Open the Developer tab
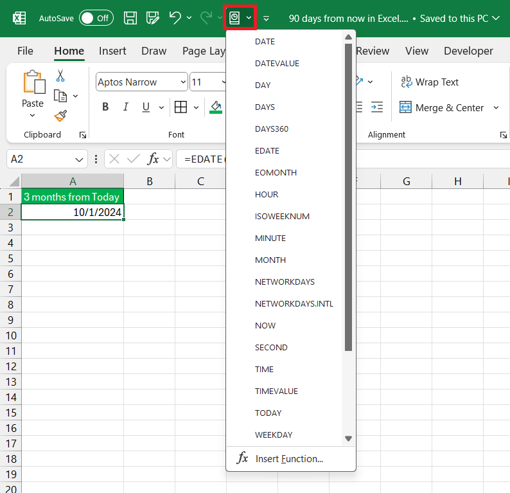 468,51
